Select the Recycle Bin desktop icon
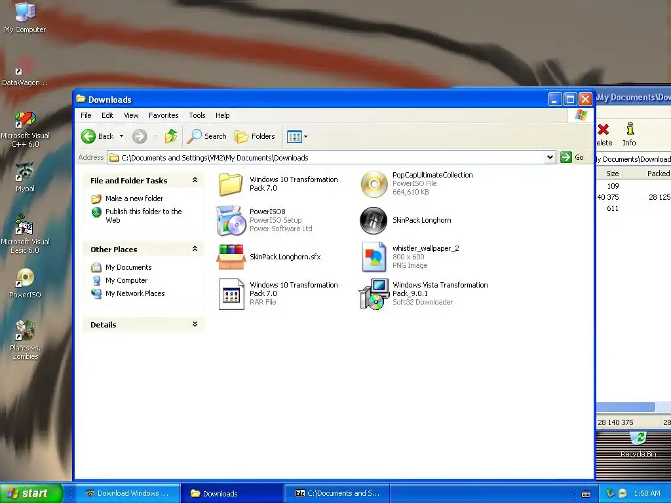This screenshot has width=671, height=503. pyautogui.click(x=638, y=445)
